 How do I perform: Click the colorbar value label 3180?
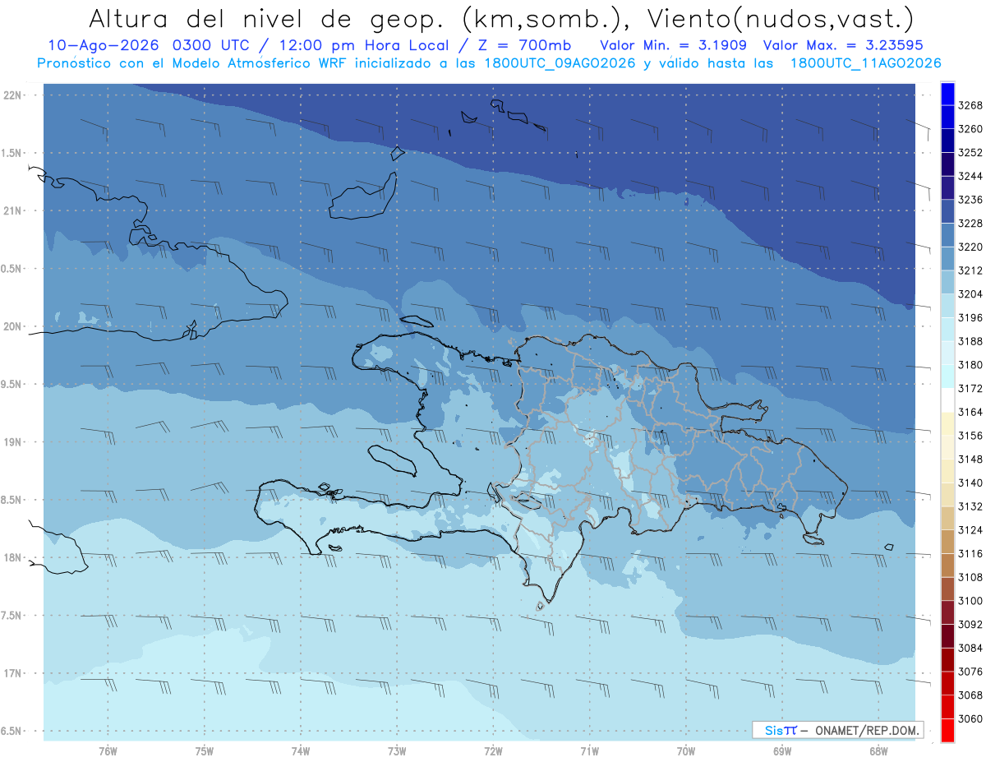point(970,365)
